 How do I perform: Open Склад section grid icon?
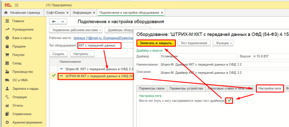pos(7,63)
